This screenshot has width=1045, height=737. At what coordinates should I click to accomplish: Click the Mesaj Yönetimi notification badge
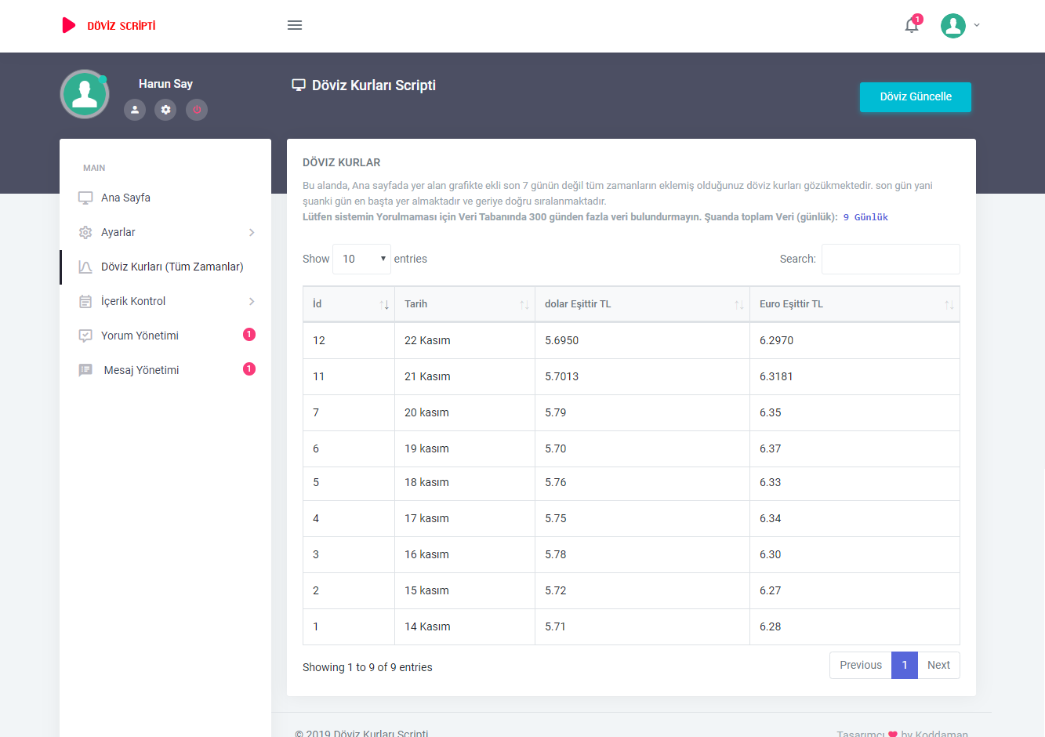click(x=249, y=368)
